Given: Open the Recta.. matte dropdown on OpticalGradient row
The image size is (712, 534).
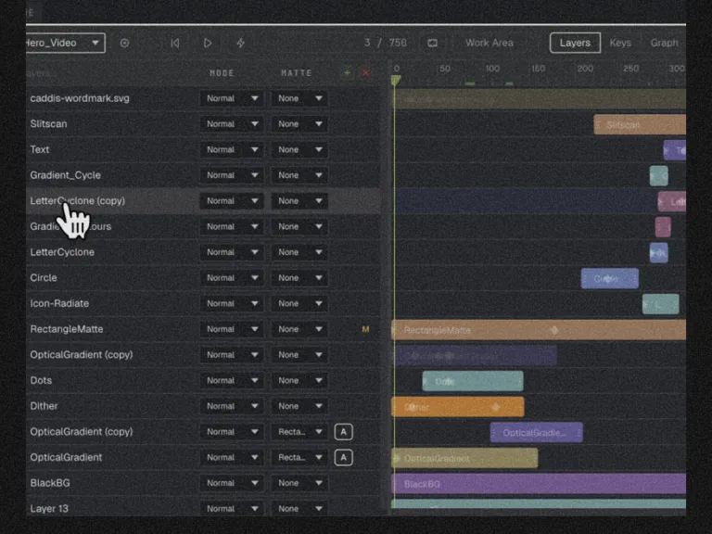Looking at the screenshot, I should [299, 457].
